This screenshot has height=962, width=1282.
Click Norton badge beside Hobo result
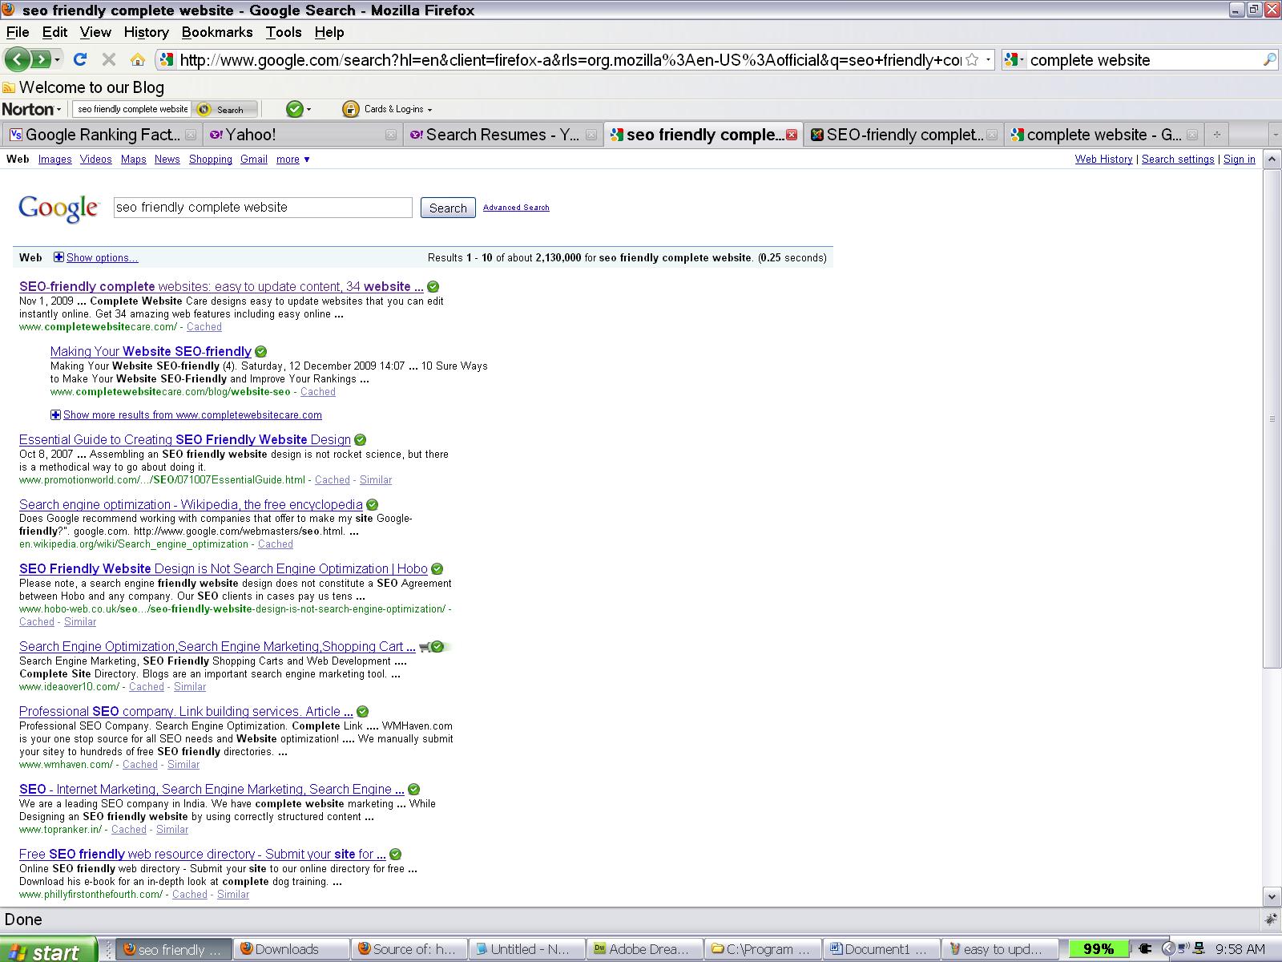click(x=437, y=569)
